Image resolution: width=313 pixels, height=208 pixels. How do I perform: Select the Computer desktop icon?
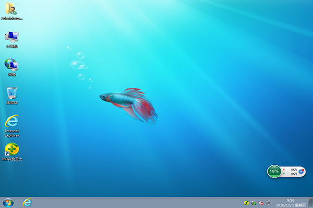(12, 40)
